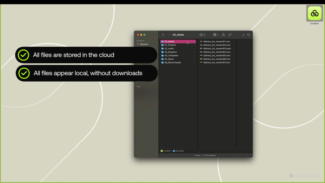
Task: Open the Finder search magnifier
Action: pos(249,35)
